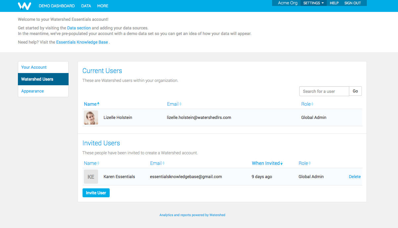Screen dimensions: 398x228
Task: Sort current users by Email
Action: 174,104
